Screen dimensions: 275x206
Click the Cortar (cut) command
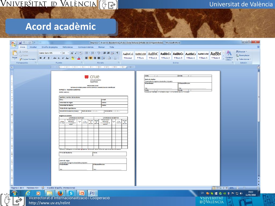pos(24,52)
